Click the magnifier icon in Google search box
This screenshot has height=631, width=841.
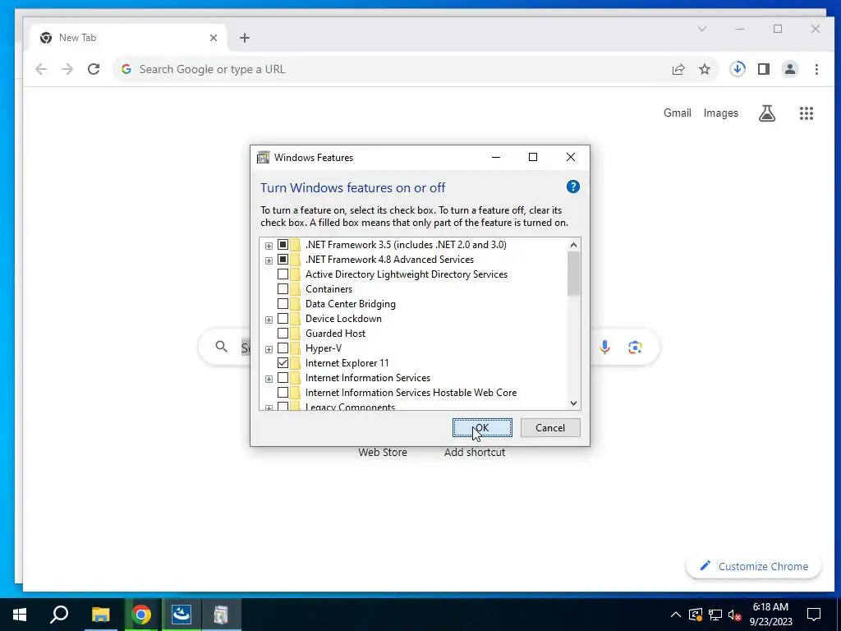tap(221, 347)
